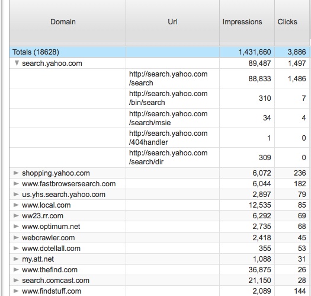Click clicks value 182
The height and width of the screenshot is (296, 311).
(x=300, y=184)
